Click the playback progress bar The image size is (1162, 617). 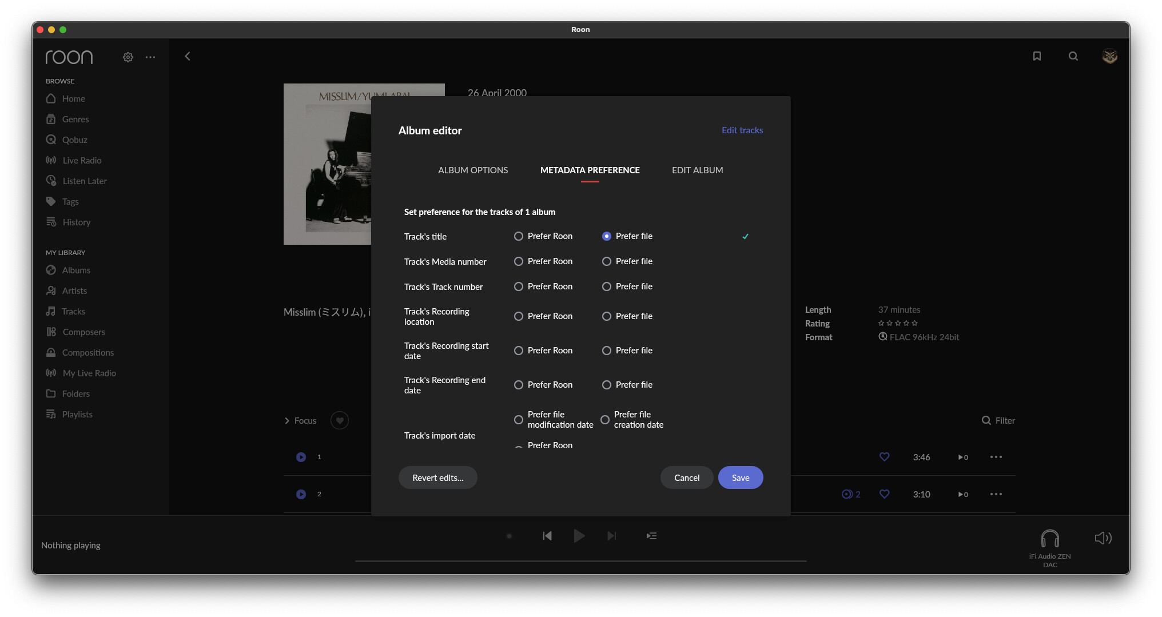(580, 561)
